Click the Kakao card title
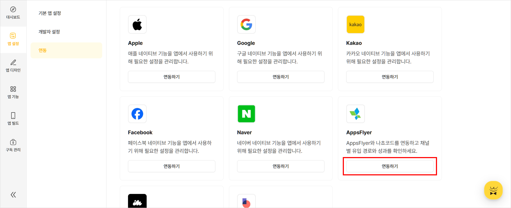The width and height of the screenshot is (511, 208). tap(354, 43)
